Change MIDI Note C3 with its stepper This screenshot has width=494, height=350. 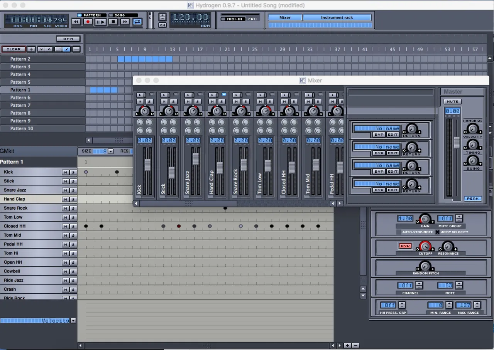pyautogui.click(x=459, y=285)
